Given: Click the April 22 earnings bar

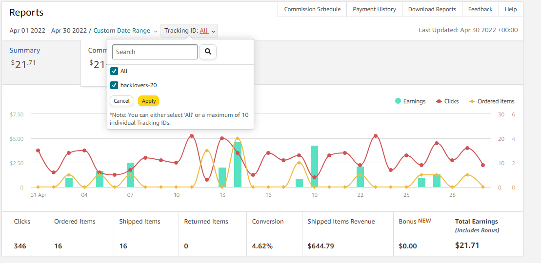Looking at the screenshot, I should (x=360, y=177).
